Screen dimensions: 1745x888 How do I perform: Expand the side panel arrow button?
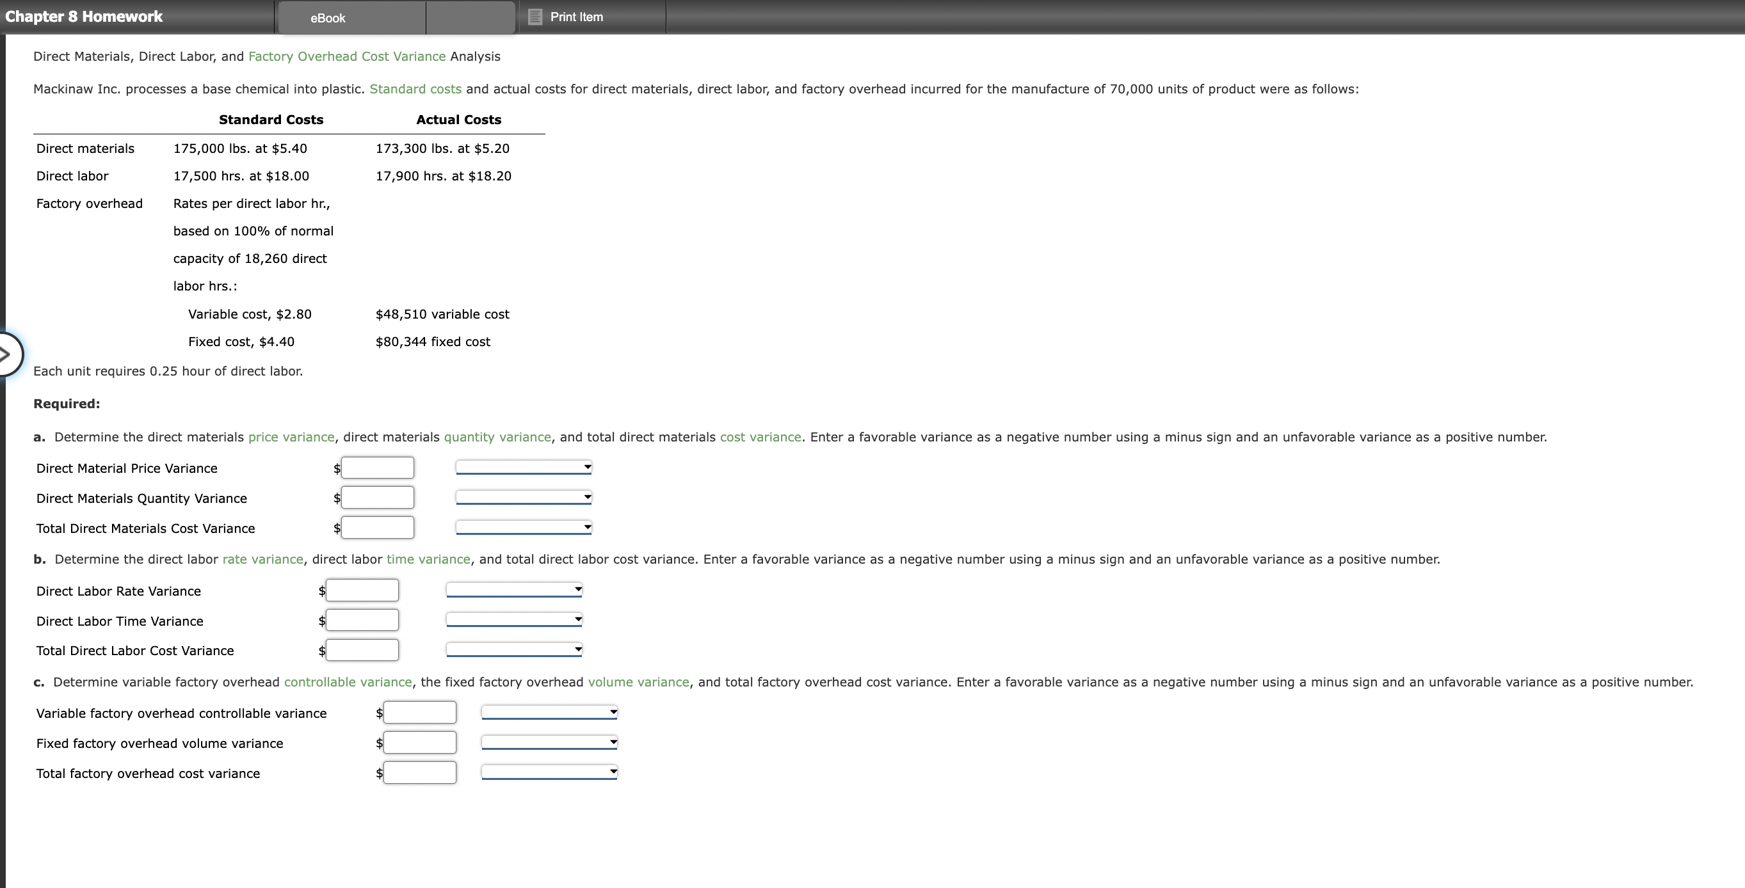click(x=7, y=354)
